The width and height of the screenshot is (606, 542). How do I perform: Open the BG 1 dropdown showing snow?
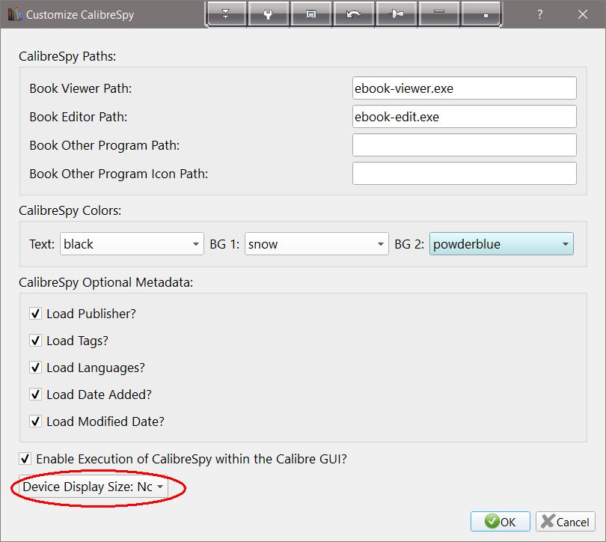tap(316, 244)
